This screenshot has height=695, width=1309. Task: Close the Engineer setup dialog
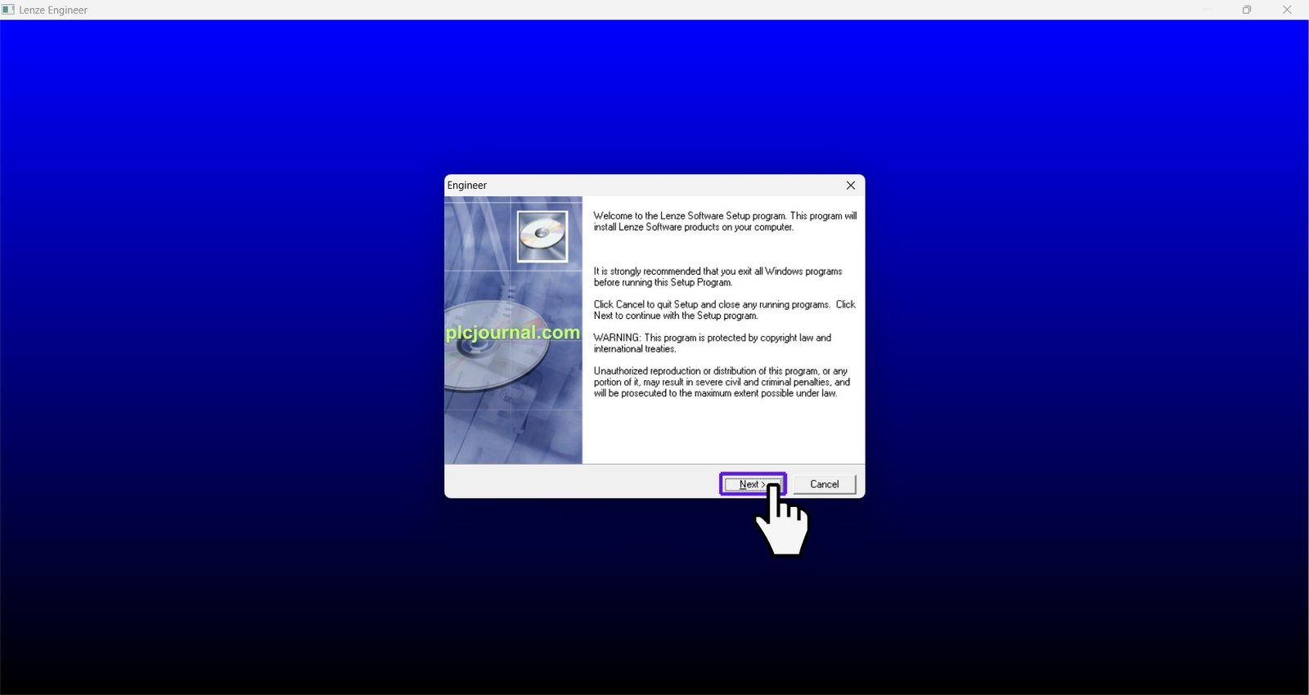point(851,186)
